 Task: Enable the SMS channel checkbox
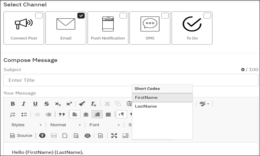[165, 16]
